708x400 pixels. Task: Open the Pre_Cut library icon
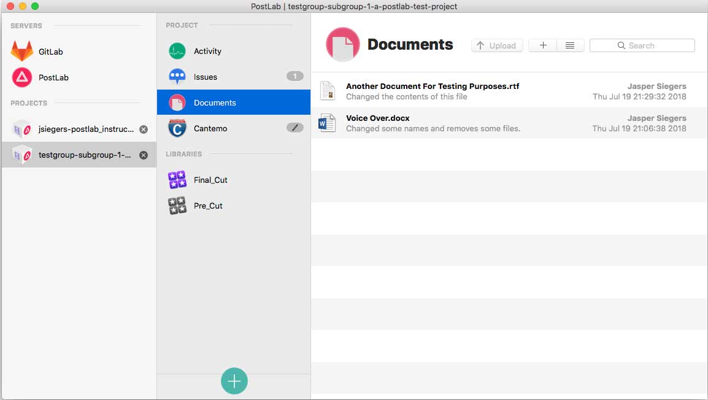(x=177, y=206)
